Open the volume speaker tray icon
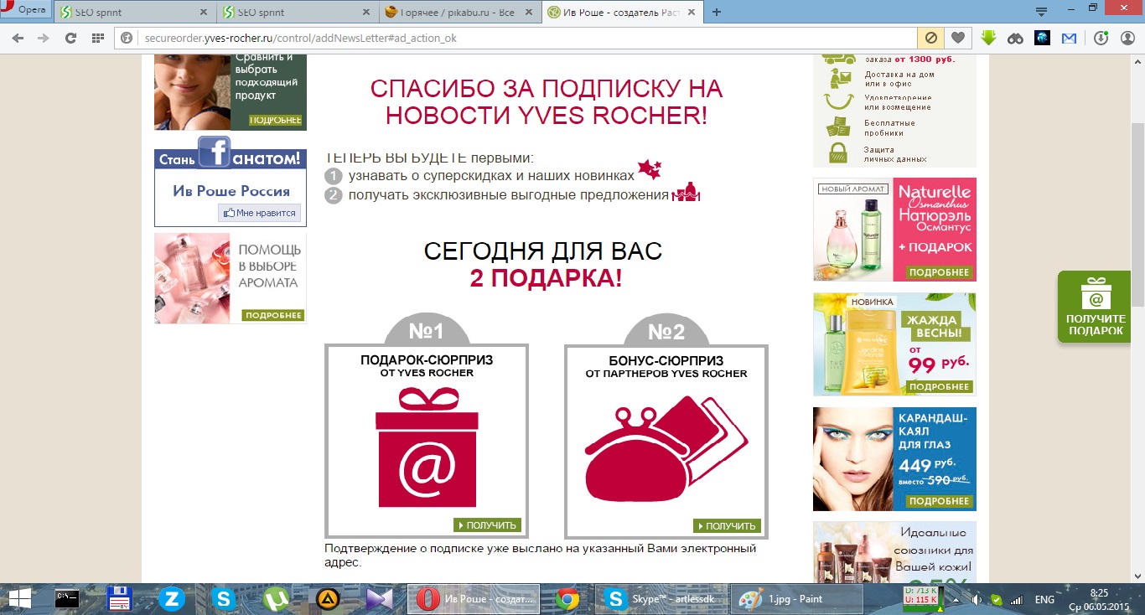The image size is (1145, 615). [x=977, y=600]
